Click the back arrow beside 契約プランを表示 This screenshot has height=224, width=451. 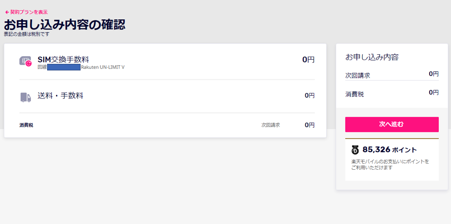pyautogui.click(x=7, y=12)
